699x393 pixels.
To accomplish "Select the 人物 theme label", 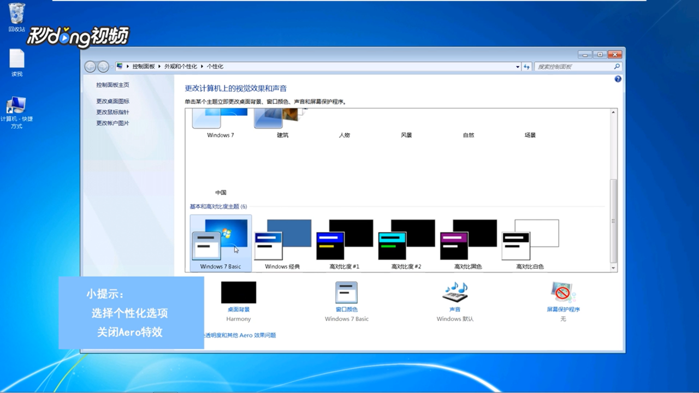I will (x=344, y=135).
